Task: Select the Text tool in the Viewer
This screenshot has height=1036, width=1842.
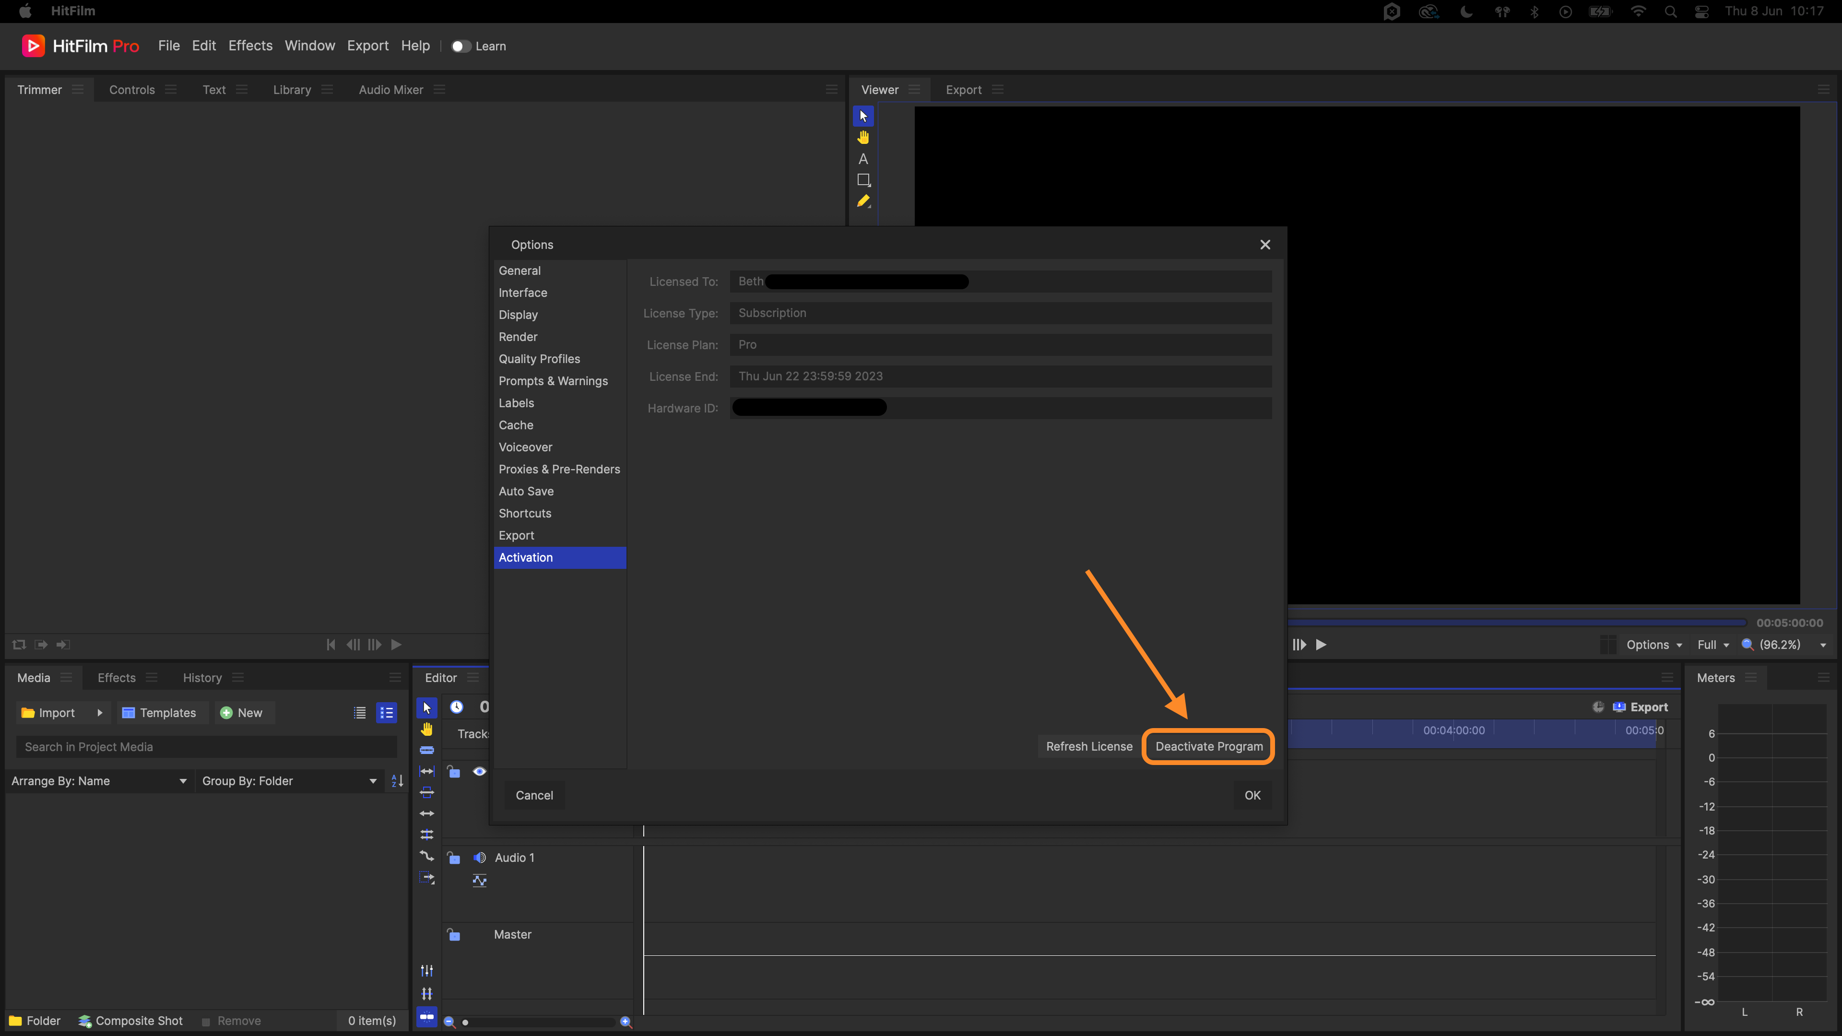Action: click(x=863, y=159)
